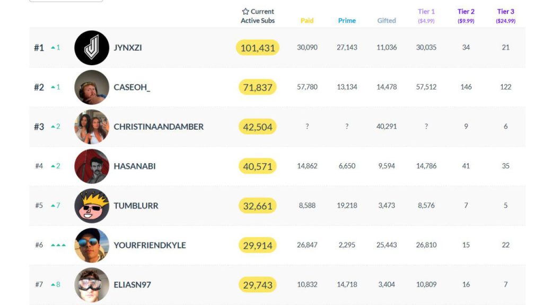The width and height of the screenshot is (543, 305).
Task: Click the question mark in CHRISTINAANDAMBER's Paid column
Action: (306, 127)
